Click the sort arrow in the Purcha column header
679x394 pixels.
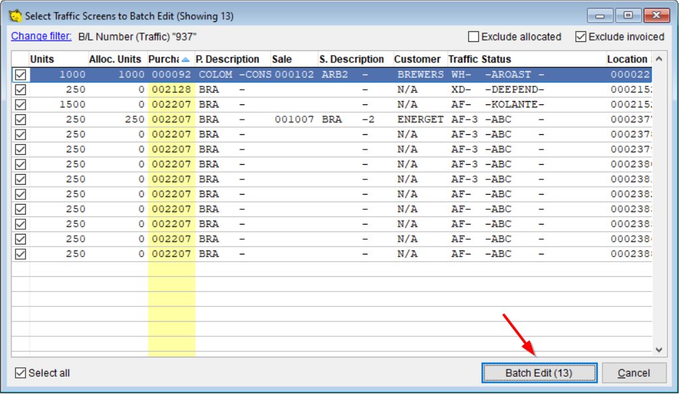point(186,60)
